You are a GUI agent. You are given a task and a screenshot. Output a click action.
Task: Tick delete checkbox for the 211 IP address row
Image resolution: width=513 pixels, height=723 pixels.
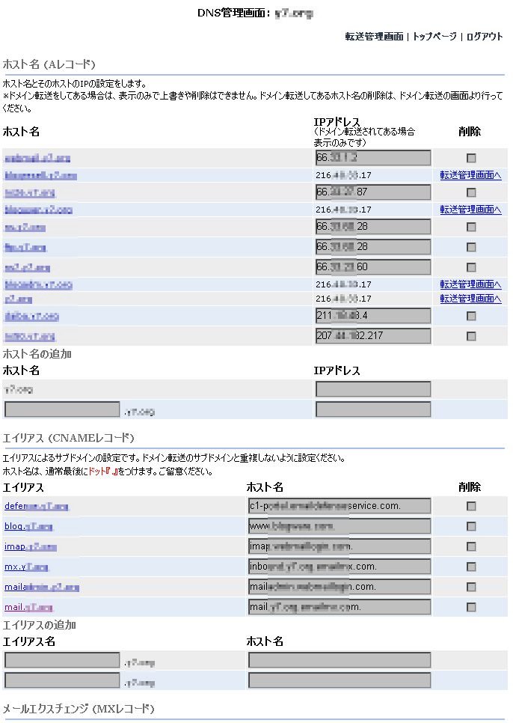[x=471, y=316]
